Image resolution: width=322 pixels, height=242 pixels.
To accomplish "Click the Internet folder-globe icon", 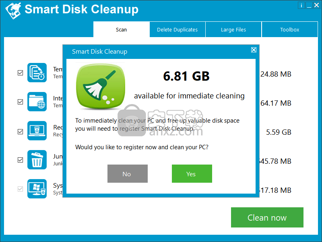I will click(x=37, y=102).
